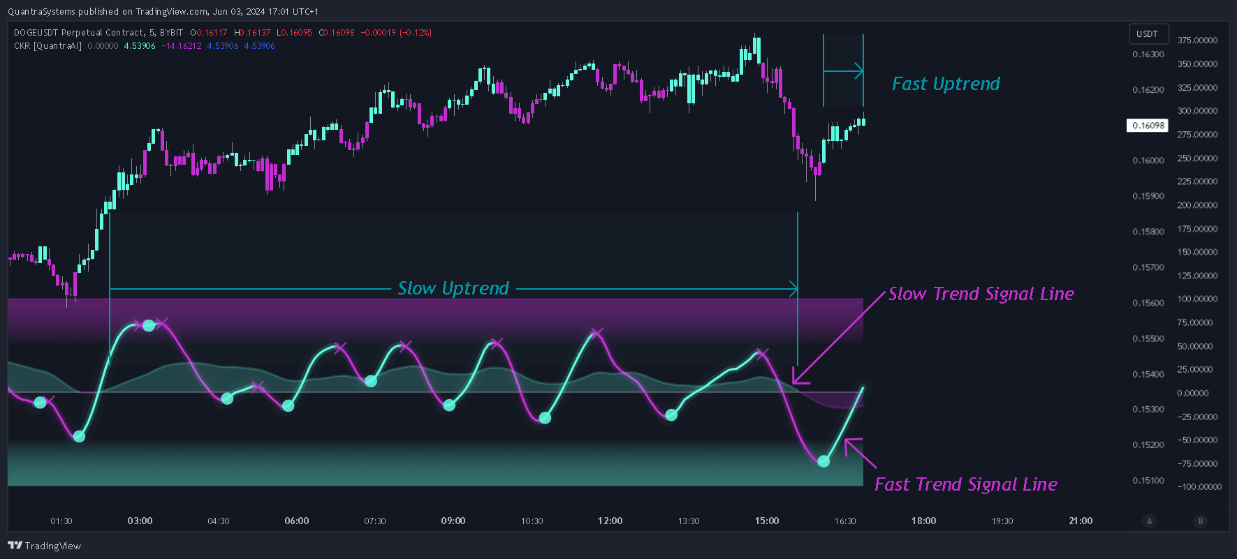Click the 18:00 time axis label
This screenshot has height=559, width=1237.
pos(924,521)
